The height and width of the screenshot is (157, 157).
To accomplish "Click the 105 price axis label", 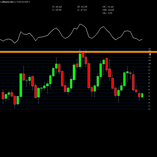I will tap(149, 60).
